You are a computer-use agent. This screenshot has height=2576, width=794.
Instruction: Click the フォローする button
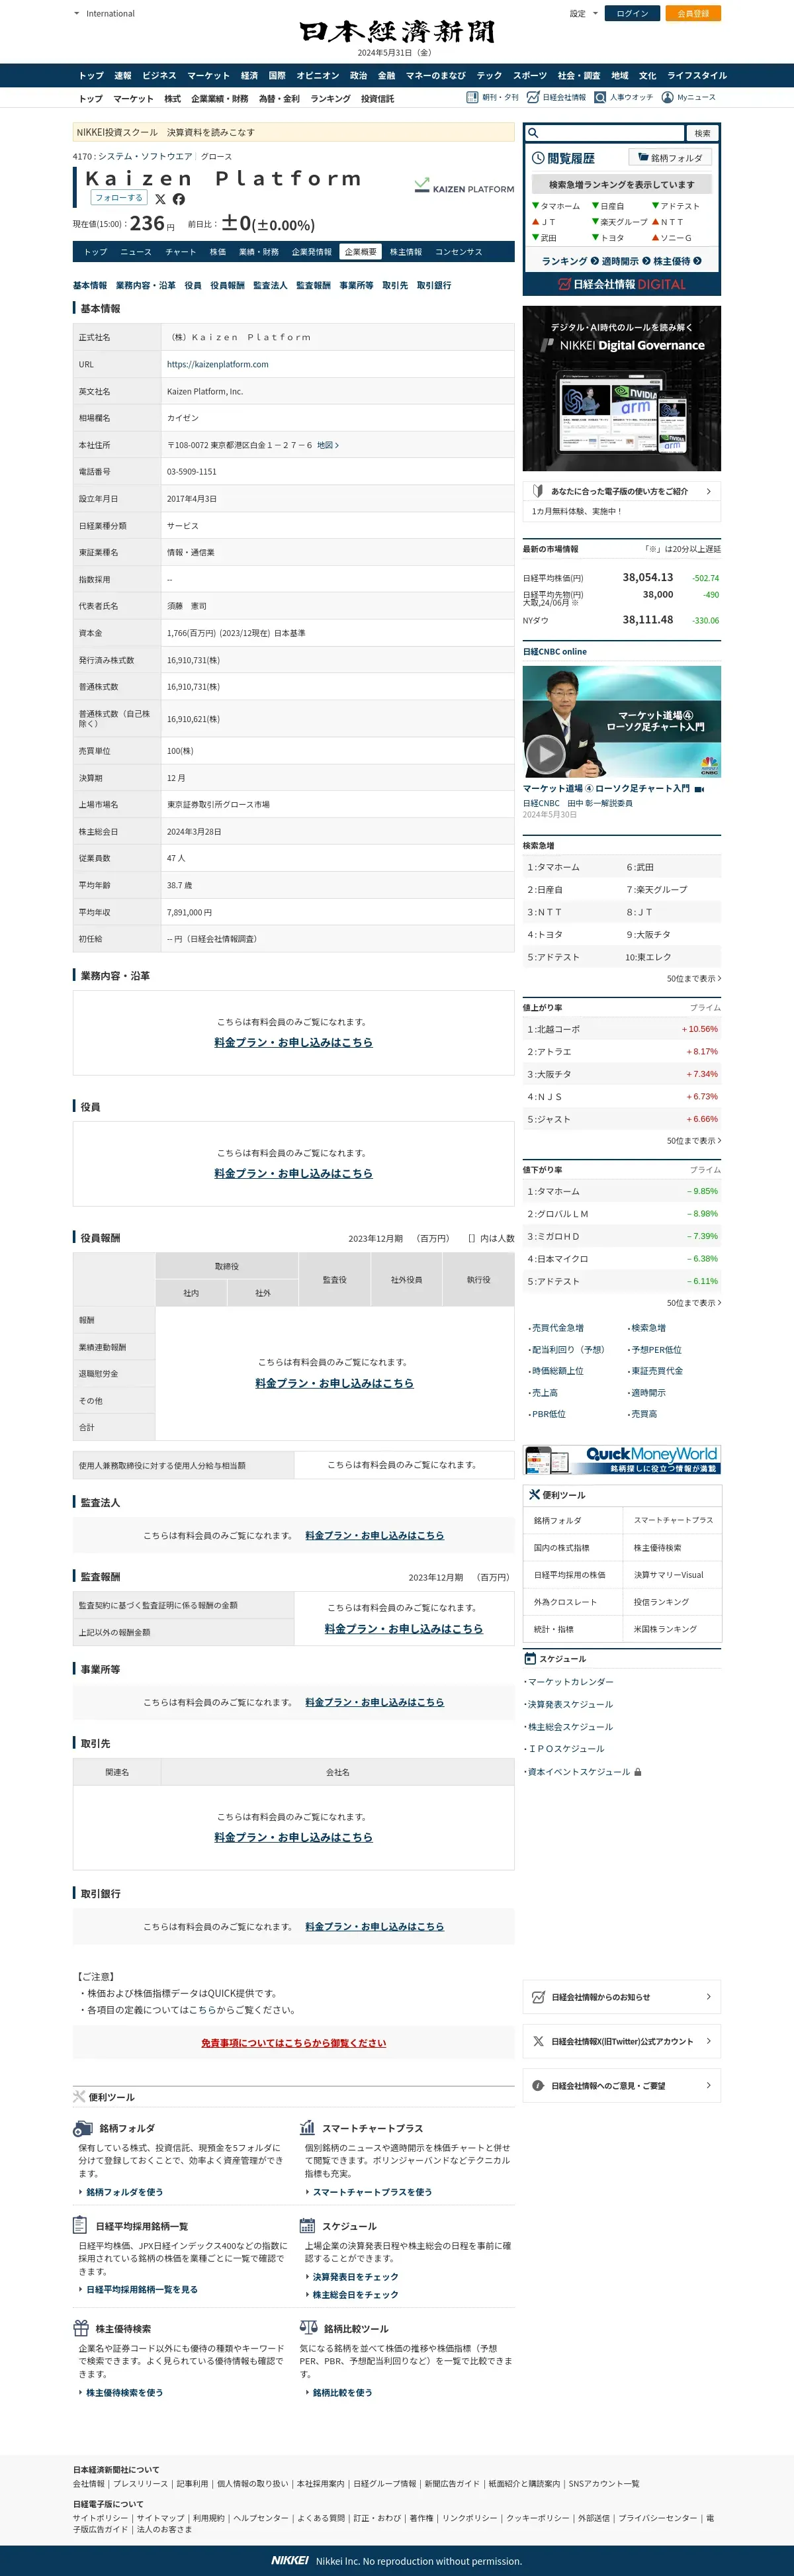pos(119,198)
